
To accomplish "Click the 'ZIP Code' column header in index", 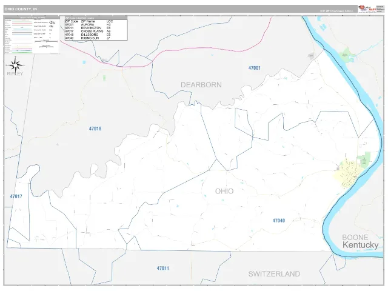I will point(72,22).
